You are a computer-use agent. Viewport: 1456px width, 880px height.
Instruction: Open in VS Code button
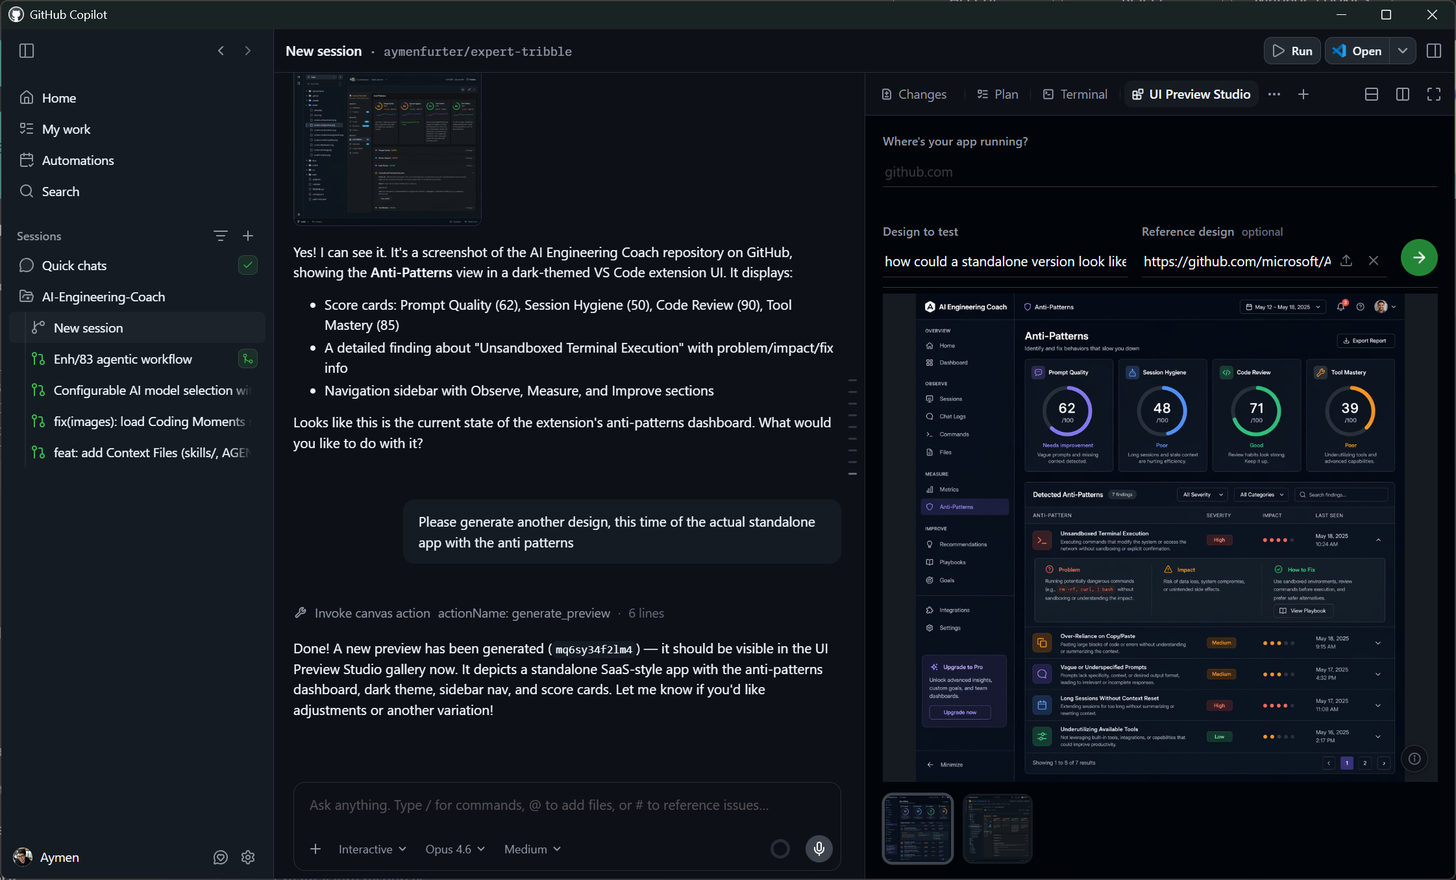[x=1357, y=51]
